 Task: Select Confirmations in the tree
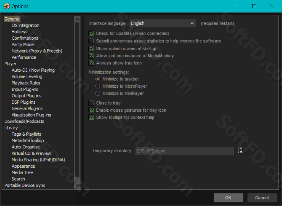click(x=25, y=38)
